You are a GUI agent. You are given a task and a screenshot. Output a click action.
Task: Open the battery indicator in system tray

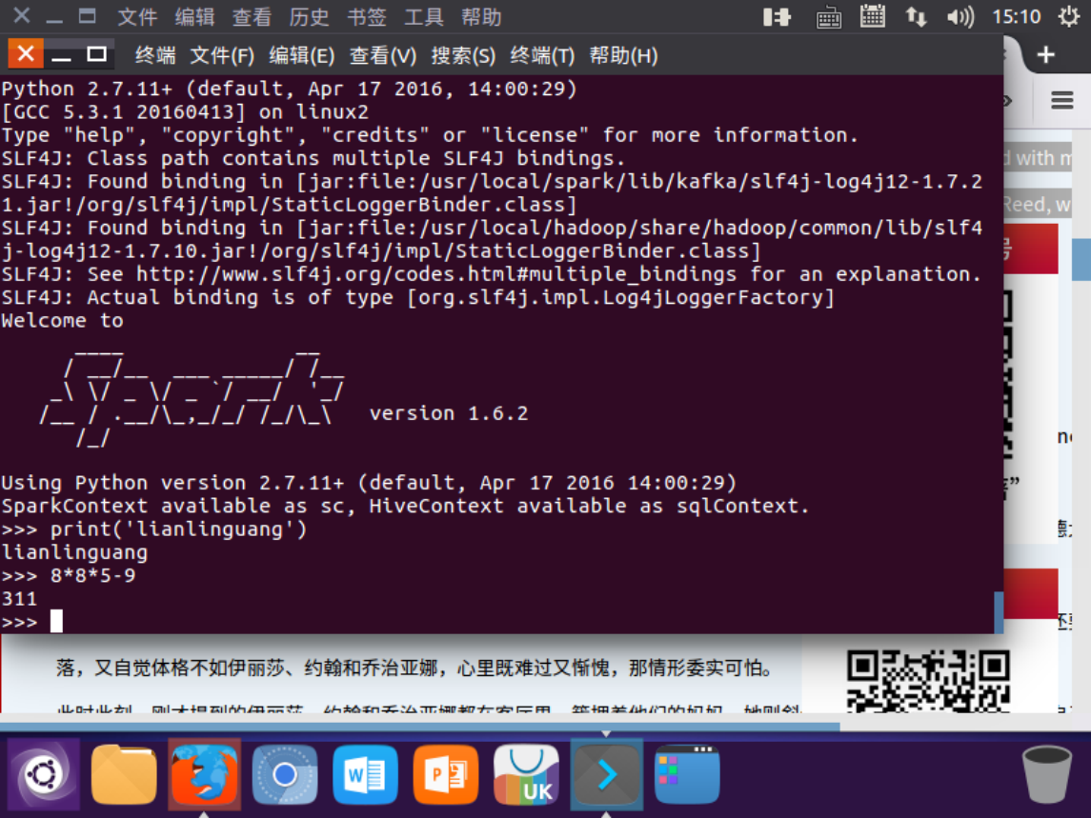(777, 16)
